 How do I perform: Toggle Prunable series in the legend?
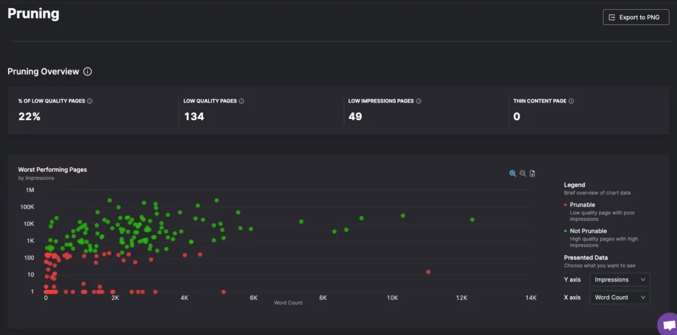(582, 205)
